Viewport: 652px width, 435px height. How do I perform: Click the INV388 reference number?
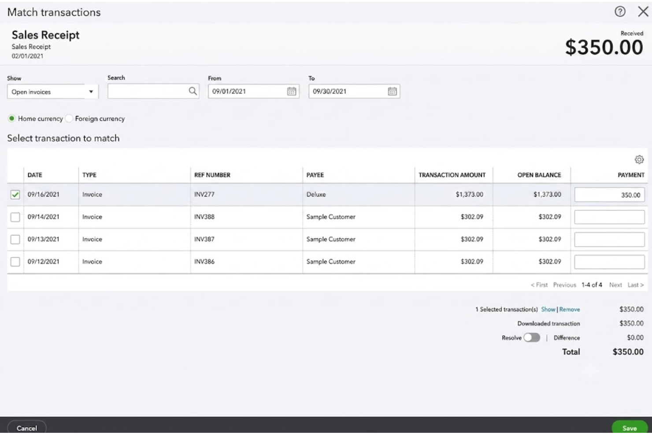click(x=204, y=217)
